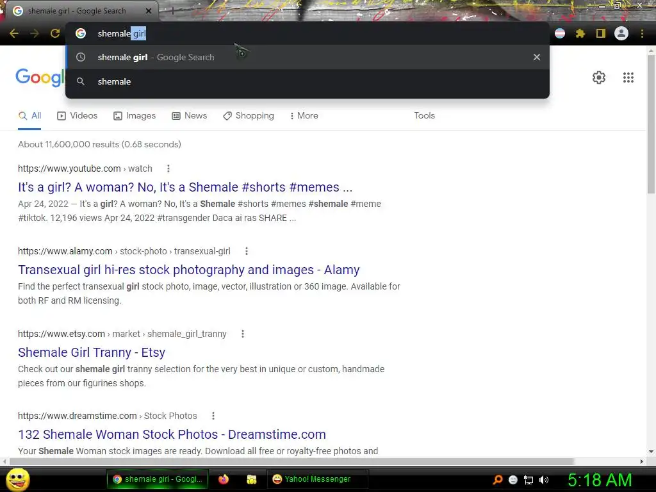Open the search Tools button
Viewport: 656px width, 492px height.
(424, 116)
